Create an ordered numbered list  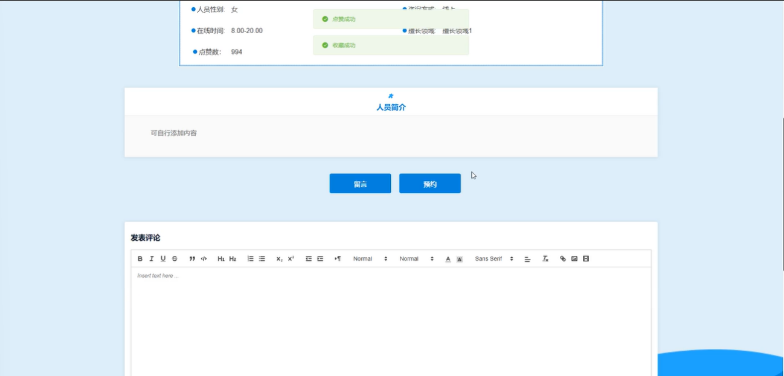(250, 259)
